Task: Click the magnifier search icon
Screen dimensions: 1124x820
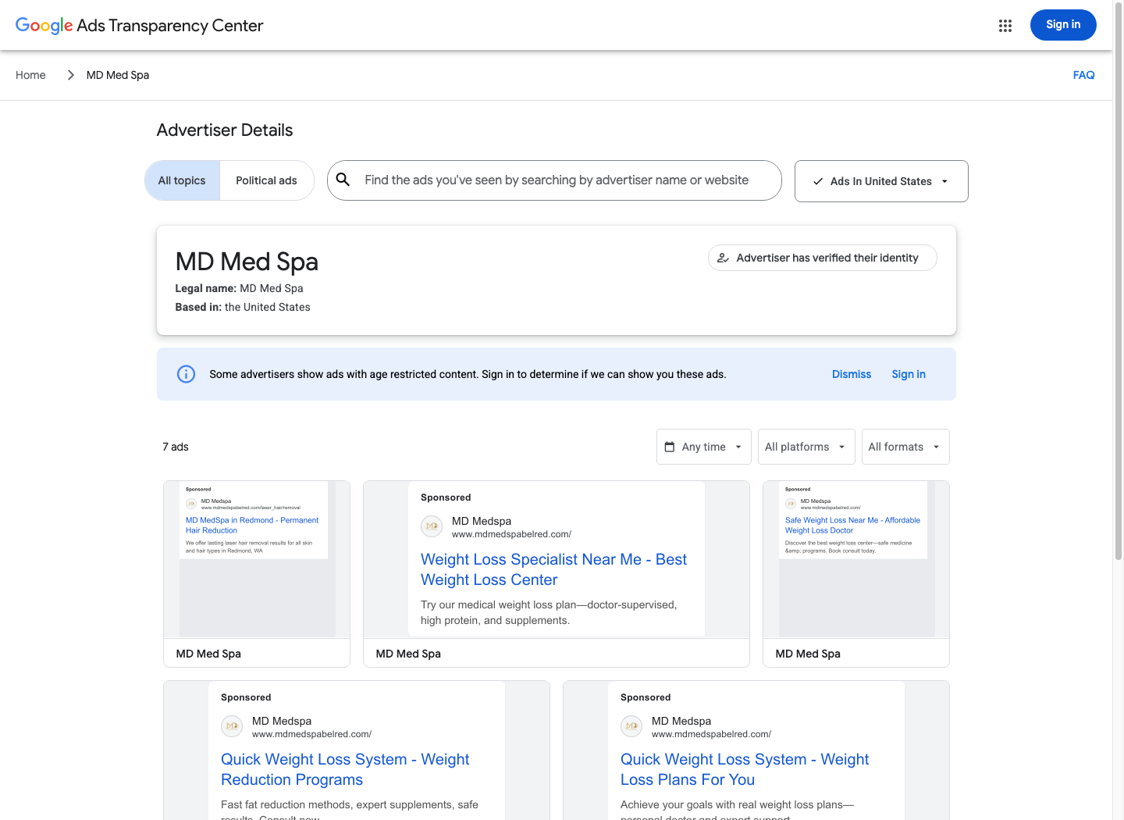Action: 343,180
